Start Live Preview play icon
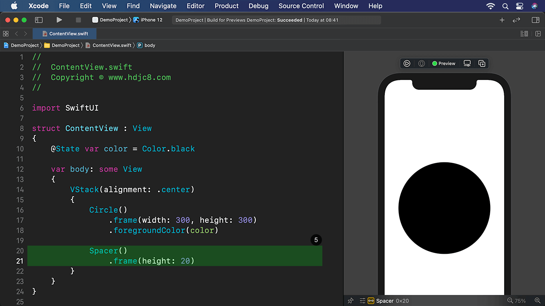This screenshot has height=306, width=545. click(x=407, y=63)
